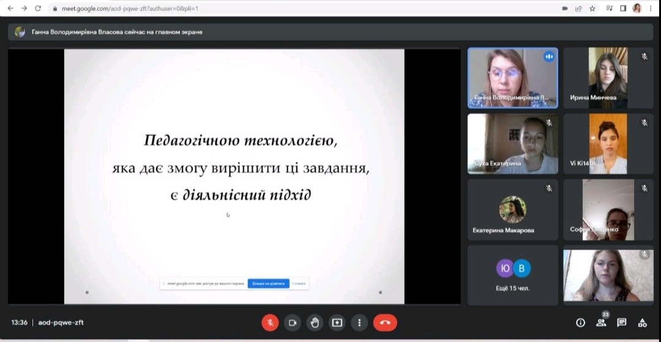Click slide text діяльнісний підхід
The height and width of the screenshot is (342, 661).
[x=247, y=195]
